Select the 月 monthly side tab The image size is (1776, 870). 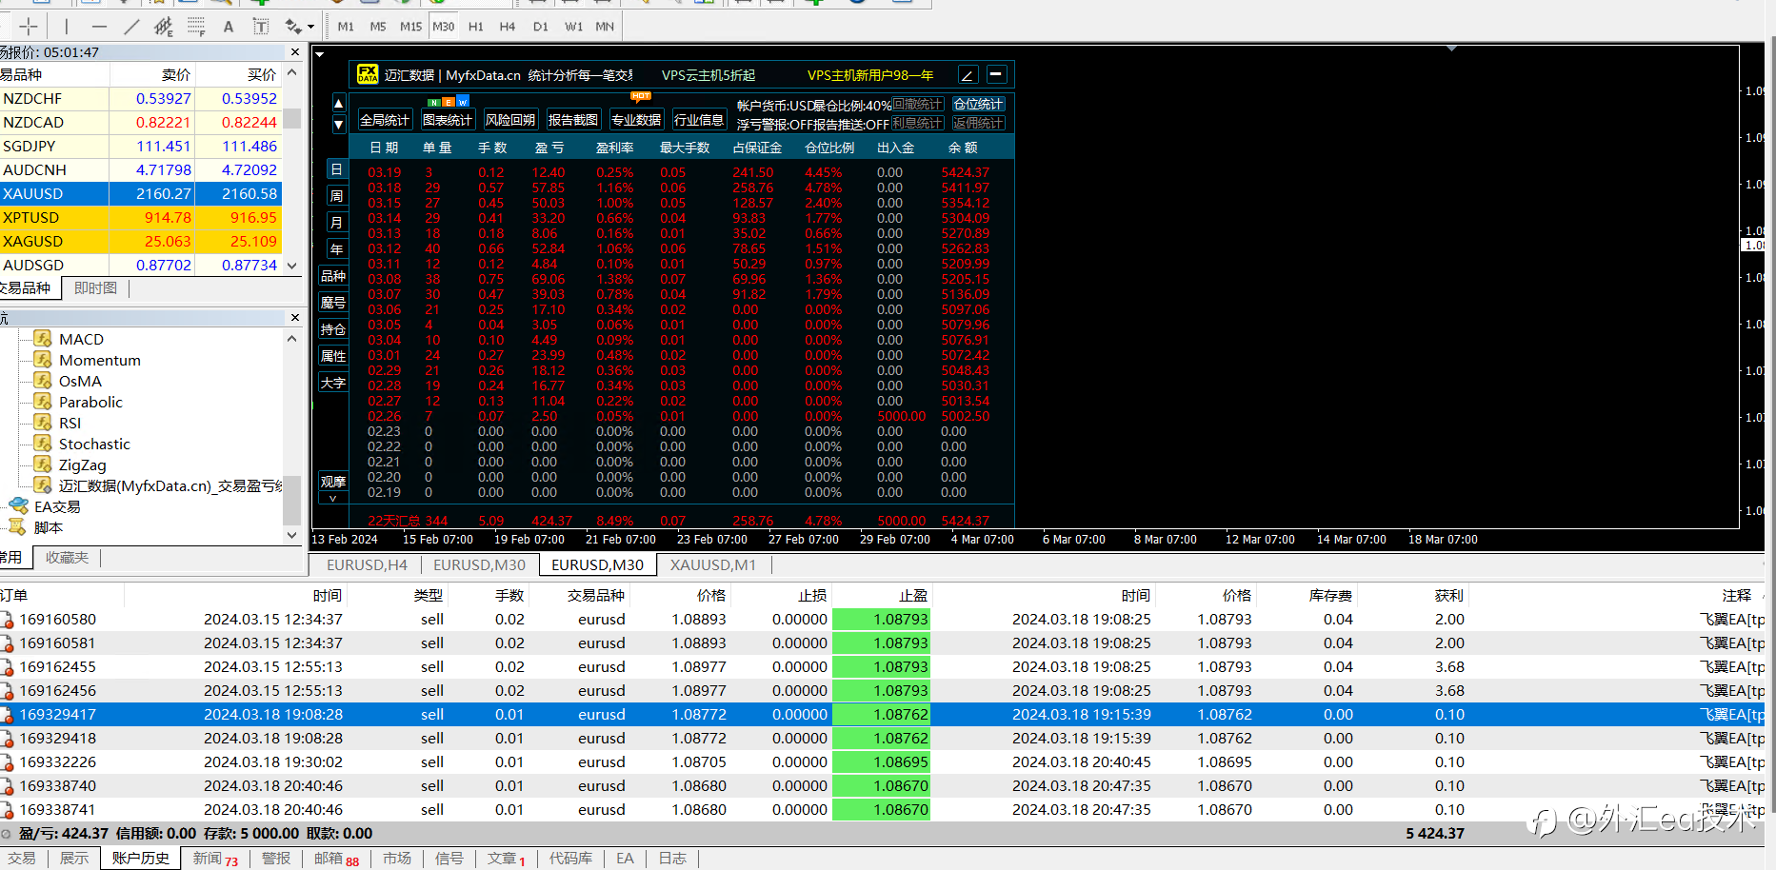click(336, 223)
